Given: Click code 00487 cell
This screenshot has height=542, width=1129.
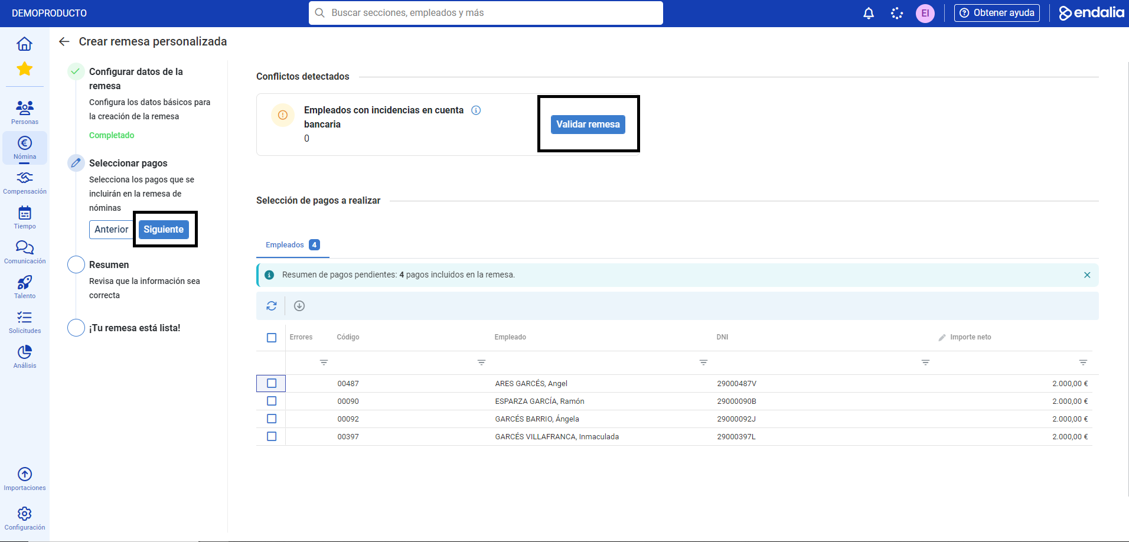Looking at the screenshot, I should pyautogui.click(x=348, y=384).
